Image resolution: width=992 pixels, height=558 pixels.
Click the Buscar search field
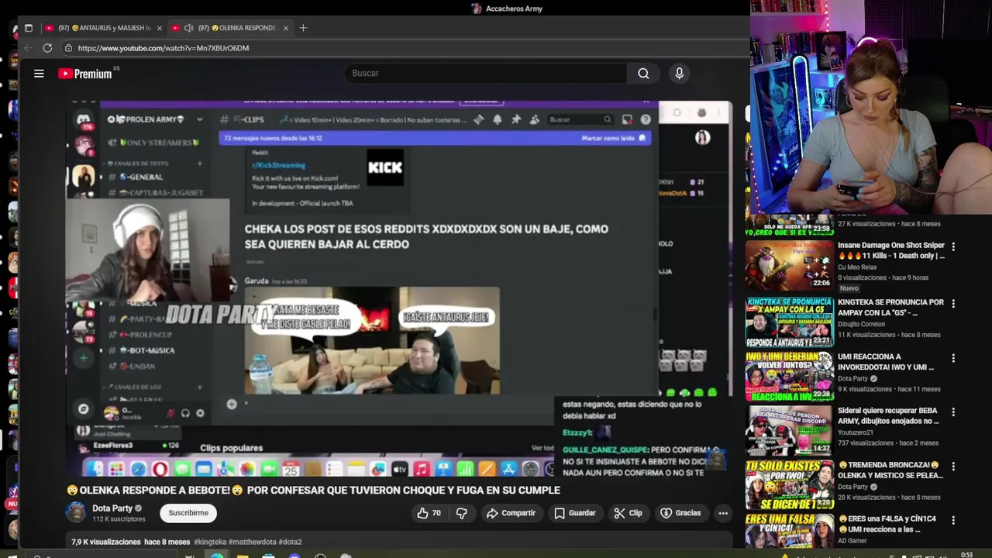point(486,74)
